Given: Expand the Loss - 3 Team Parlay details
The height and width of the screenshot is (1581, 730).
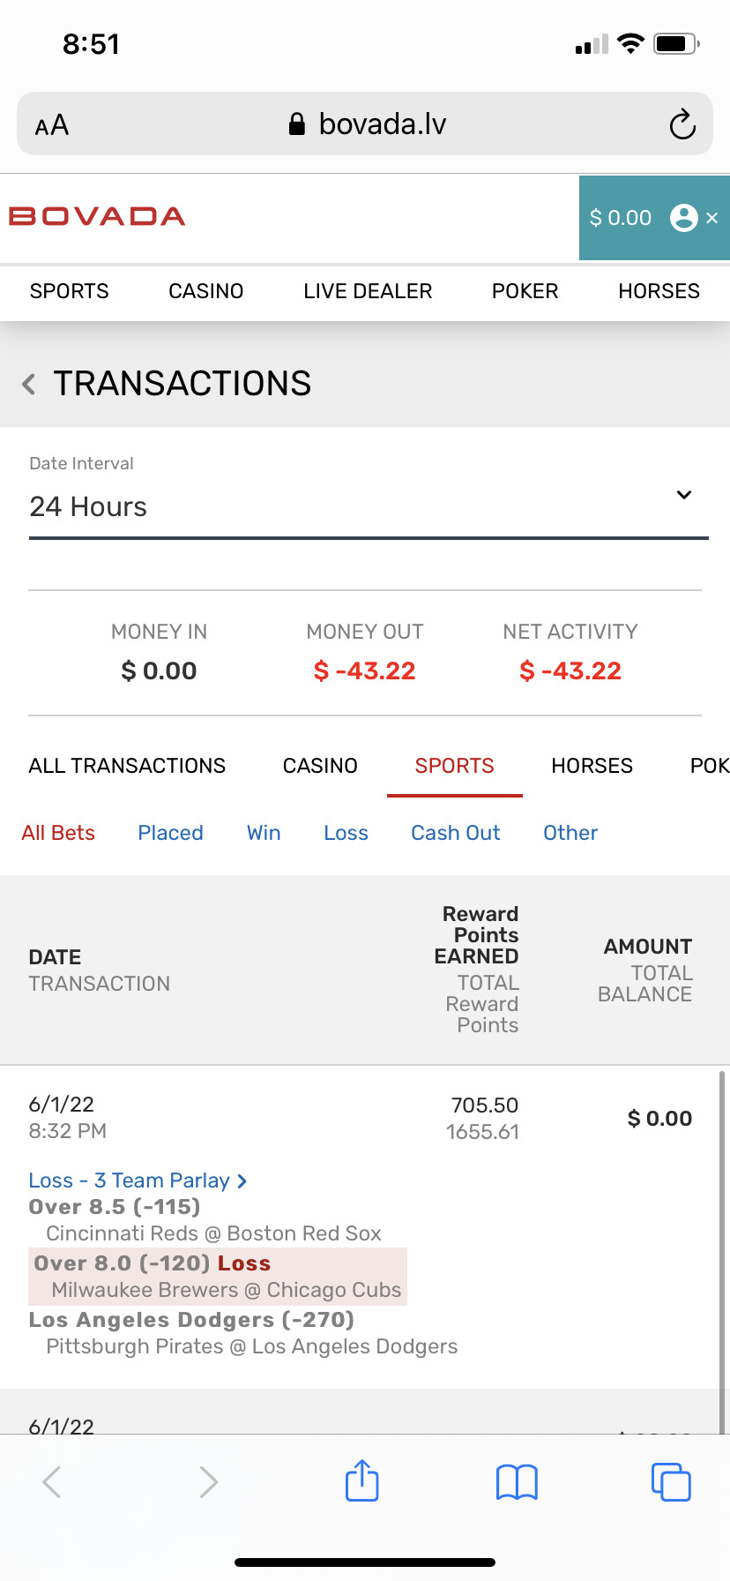Looking at the screenshot, I should [x=138, y=1180].
